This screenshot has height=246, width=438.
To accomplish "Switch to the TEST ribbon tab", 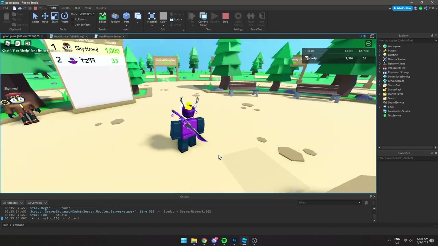I will 78,8.
